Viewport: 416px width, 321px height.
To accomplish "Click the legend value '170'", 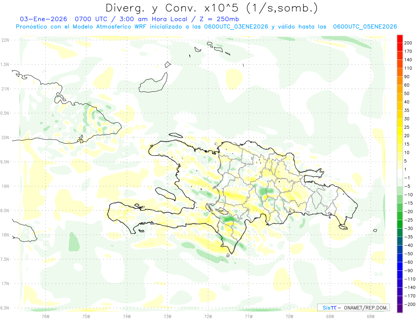I will point(408,51).
